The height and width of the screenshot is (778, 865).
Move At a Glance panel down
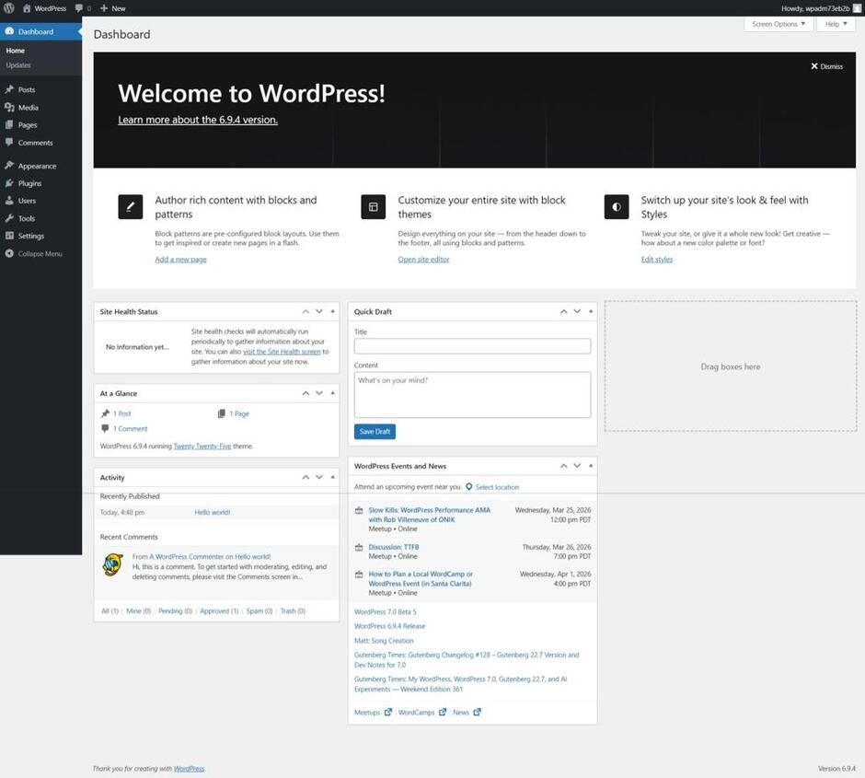pos(319,393)
